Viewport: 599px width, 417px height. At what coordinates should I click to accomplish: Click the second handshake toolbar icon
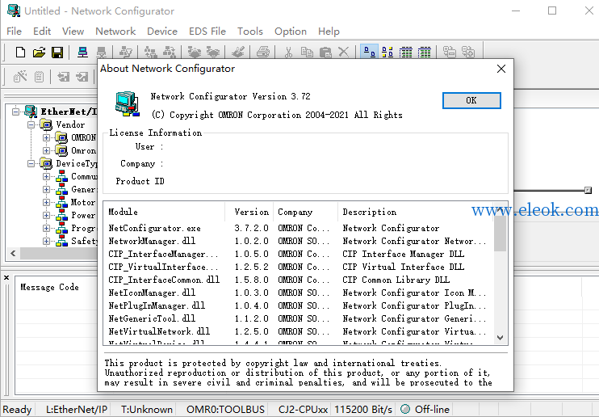tap(213, 52)
